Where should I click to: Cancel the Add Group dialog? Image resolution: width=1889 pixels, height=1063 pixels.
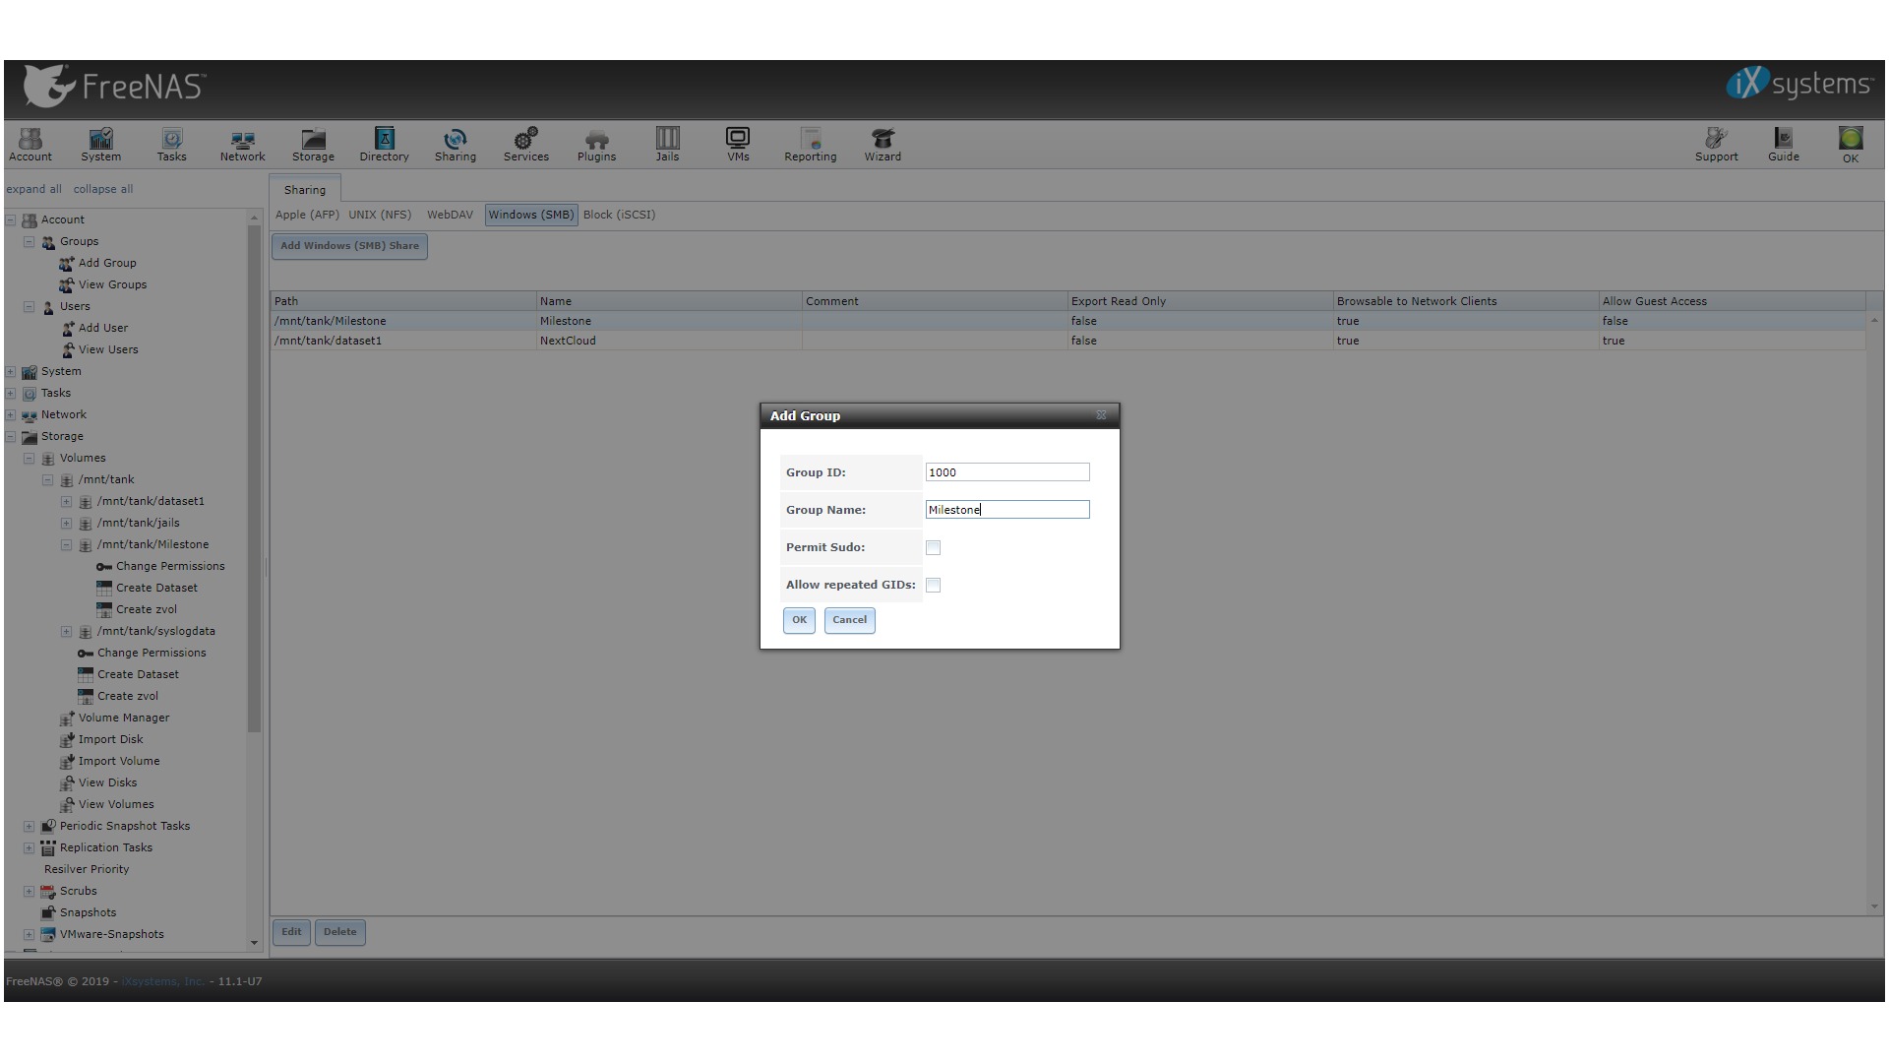coord(850,620)
